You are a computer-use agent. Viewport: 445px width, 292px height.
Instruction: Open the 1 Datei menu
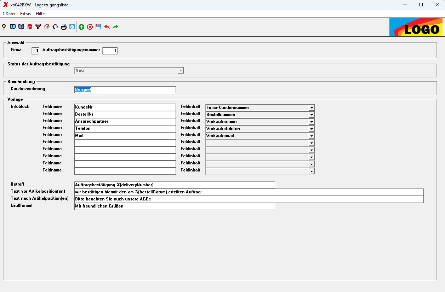(x=9, y=14)
